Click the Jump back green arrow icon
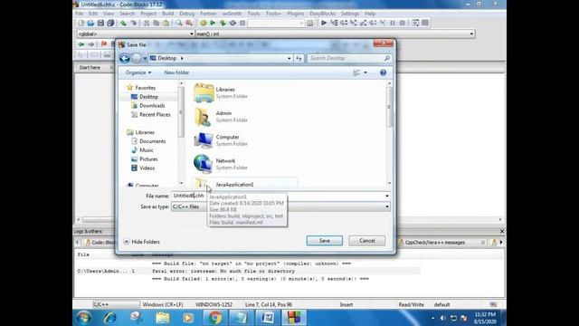 pos(81,44)
